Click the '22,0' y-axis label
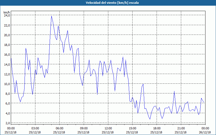The image size is (216, 135). 7,25
